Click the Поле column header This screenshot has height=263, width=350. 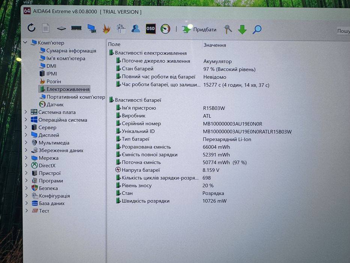coord(114,44)
